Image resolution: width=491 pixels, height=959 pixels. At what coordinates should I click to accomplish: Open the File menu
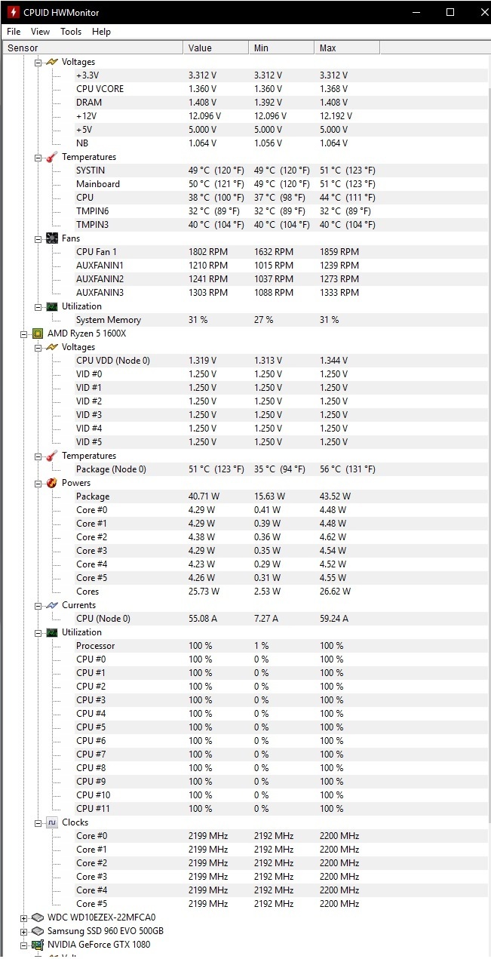pos(14,32)
